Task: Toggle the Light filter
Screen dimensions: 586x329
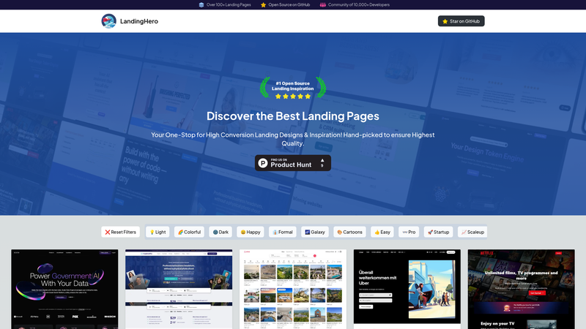Action: tap(157, 232)
